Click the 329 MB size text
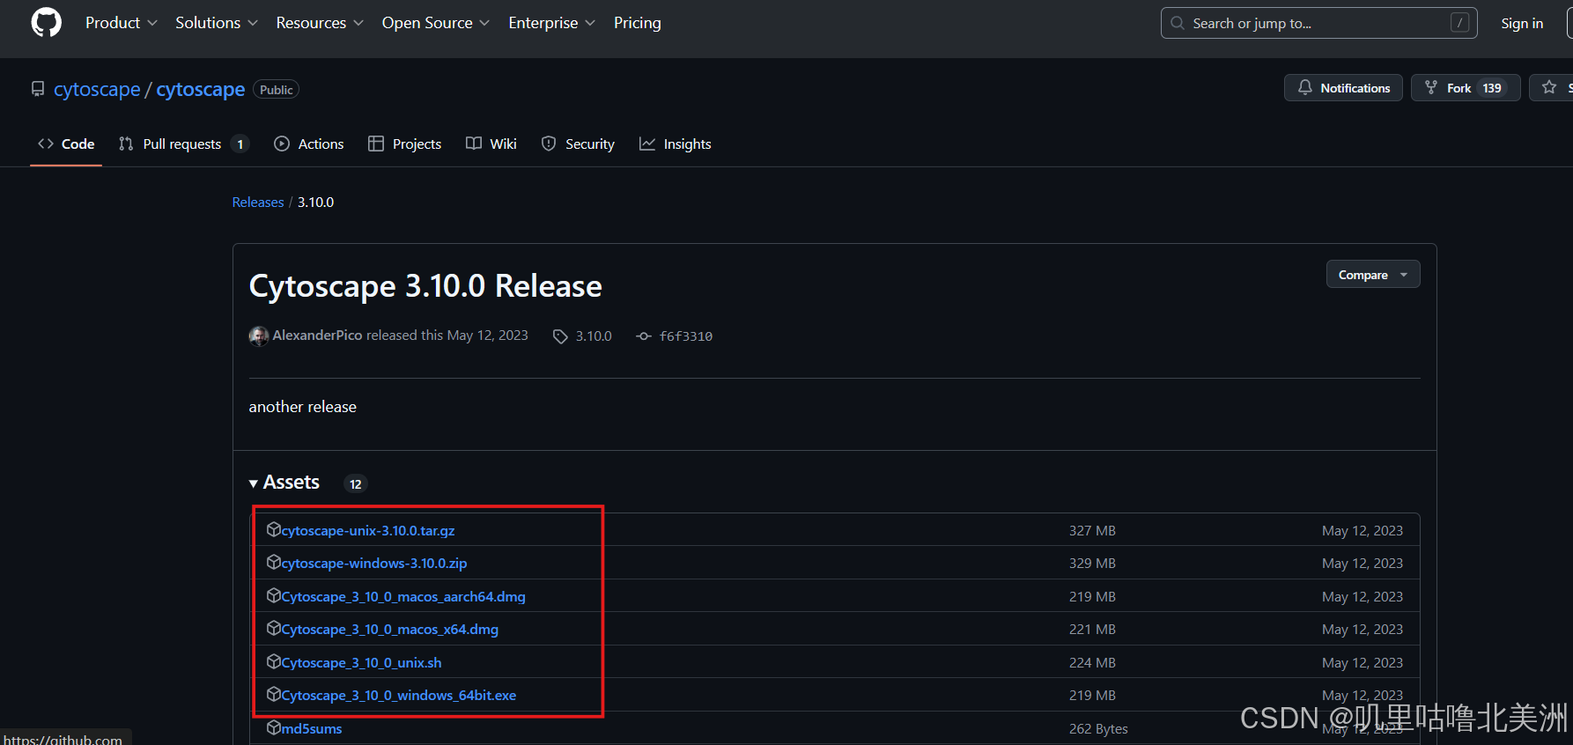The width and height of the screenshot is (1573, 745). pyautogui.click(x=1092, y=563)
